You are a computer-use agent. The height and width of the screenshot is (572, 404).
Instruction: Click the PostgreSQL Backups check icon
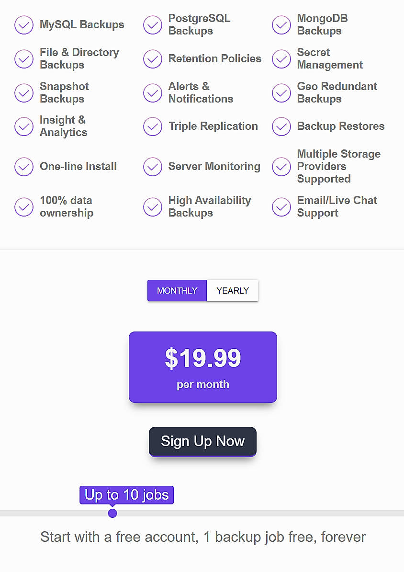click(152, 25)
